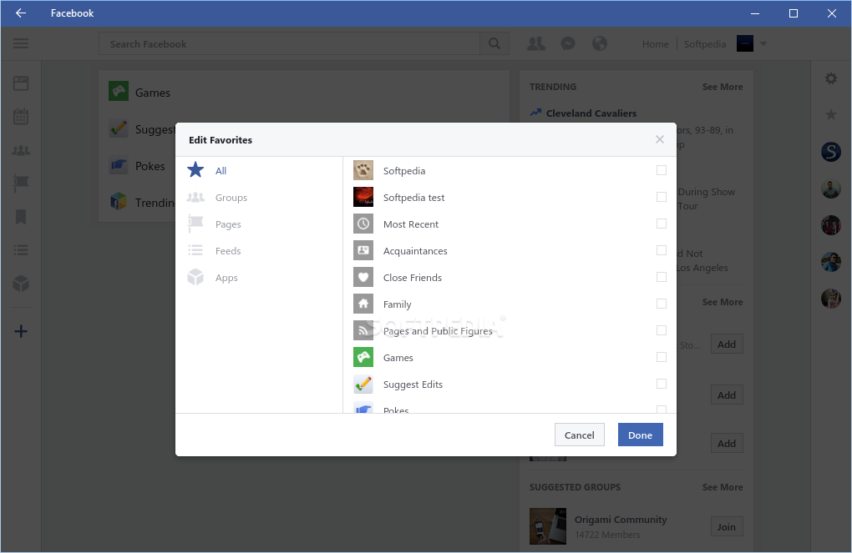Check the Suggest Edits checkbox

point(662,384)
